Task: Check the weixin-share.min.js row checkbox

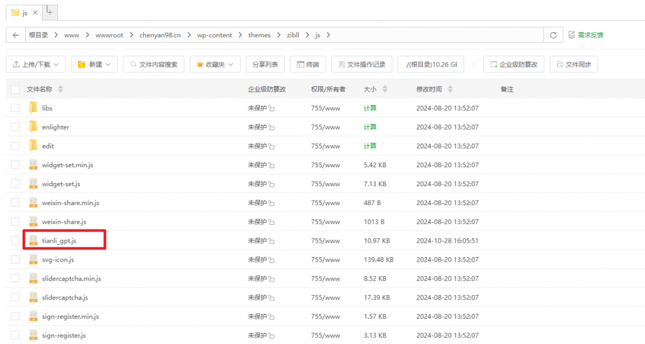Action: pyautogui.click(x=15, y=203)
